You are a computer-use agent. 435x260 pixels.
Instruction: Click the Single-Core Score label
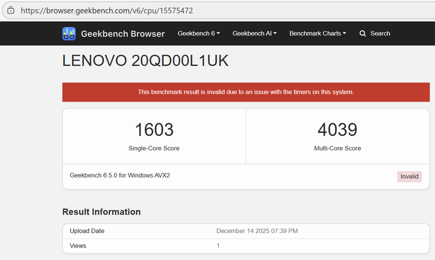[154, 148]
